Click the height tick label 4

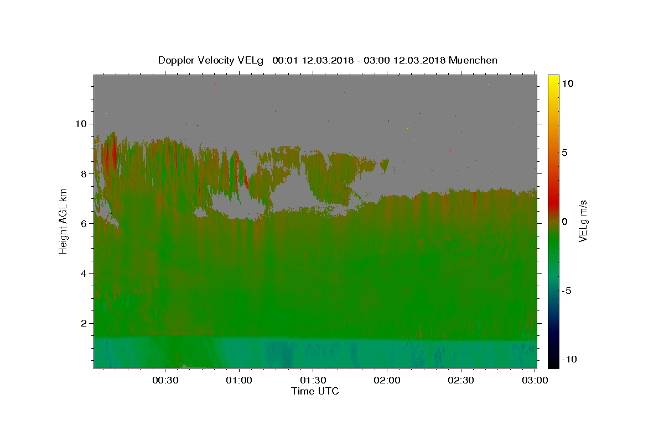click(83, 273)
